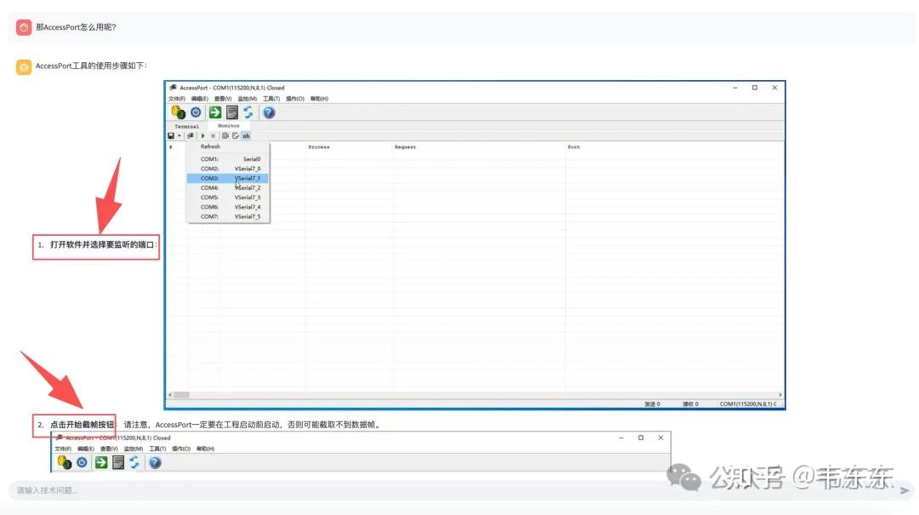This screenshot has height=515, width=919.
Task: Click the gray stop monitoring square button
Action: (213, 135)
